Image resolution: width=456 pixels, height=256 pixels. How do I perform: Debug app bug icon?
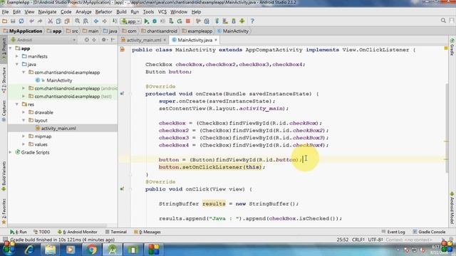click(155, 21)
